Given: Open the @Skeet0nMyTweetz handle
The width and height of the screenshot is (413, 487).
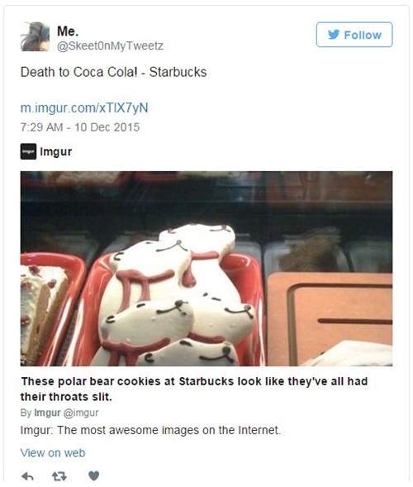Looking at the screenshot, I should [110, 45].
